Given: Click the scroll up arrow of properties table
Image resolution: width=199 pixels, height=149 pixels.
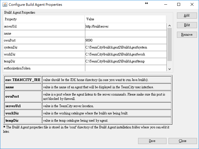Looking at the screenshot, I should coord(169,26).
